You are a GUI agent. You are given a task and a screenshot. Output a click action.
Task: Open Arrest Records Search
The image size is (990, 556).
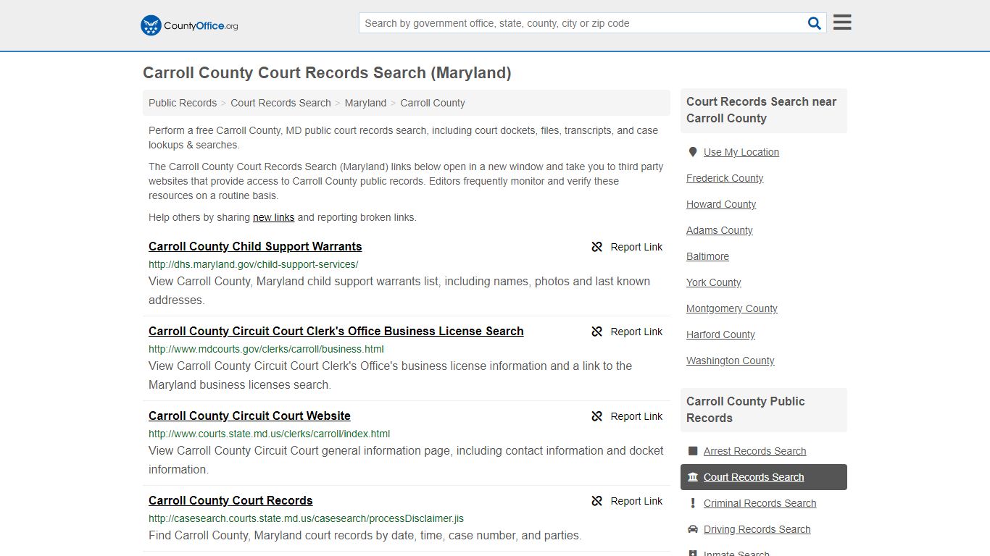point(754,451)
